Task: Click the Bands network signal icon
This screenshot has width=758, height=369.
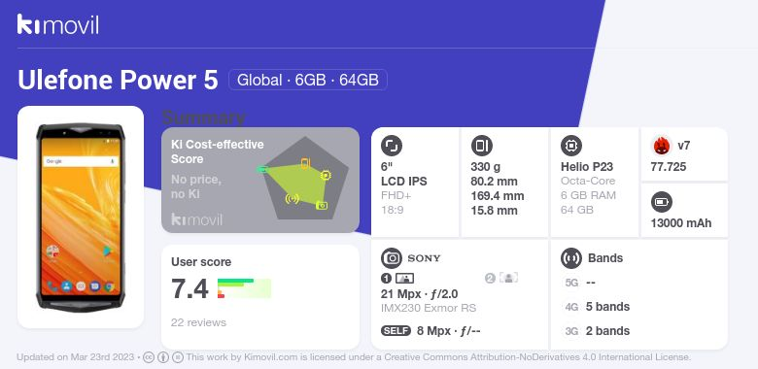Action: tap(571, 258)
